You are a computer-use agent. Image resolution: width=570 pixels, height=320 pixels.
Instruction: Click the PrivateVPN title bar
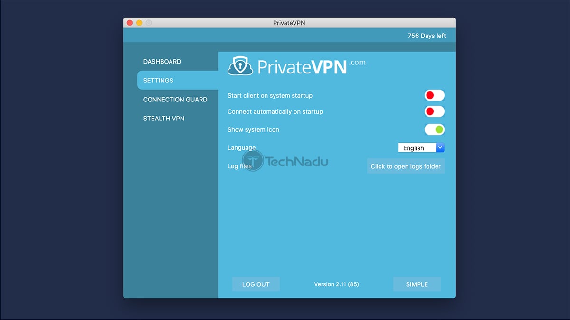click(288, 22)
